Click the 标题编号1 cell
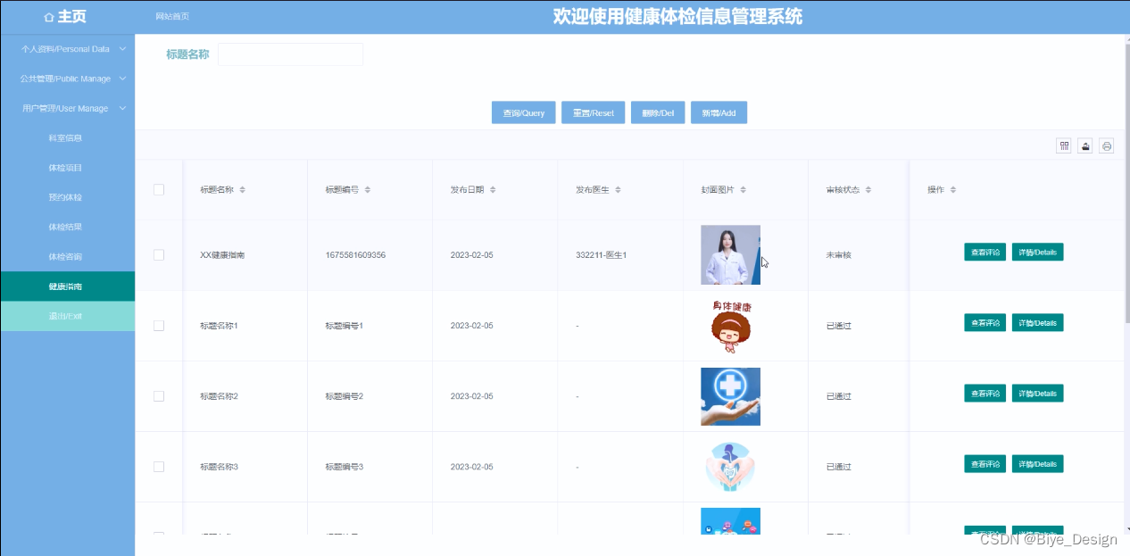This screenshot has height=556, width=1130. [x=345, y=326]
